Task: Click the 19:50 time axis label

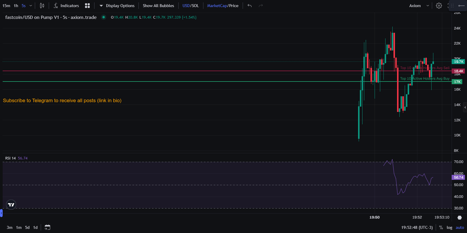Action: (374, 217)
